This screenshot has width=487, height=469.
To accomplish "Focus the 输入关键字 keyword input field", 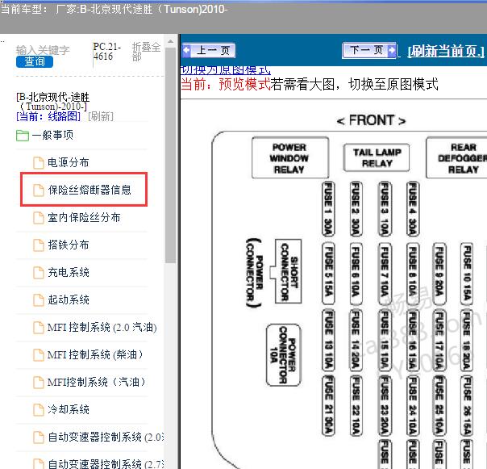I will pyautogui.click(x=43, y=50).
